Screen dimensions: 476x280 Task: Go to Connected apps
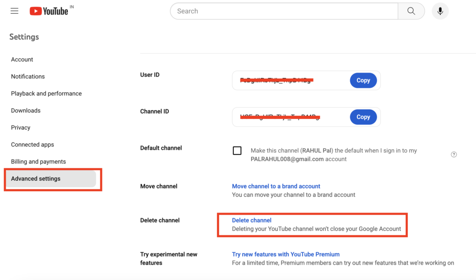[x=33, y=144]
